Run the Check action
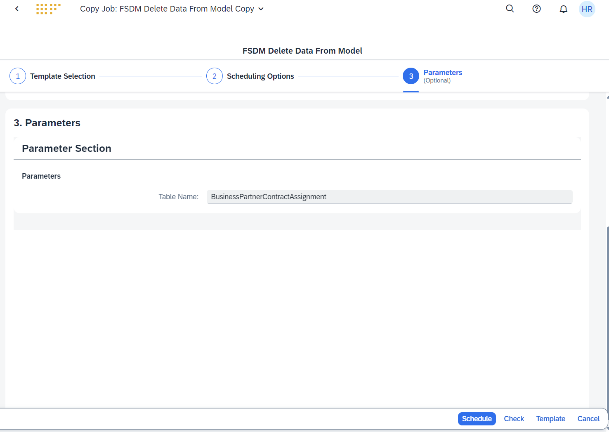 [514, 418]
